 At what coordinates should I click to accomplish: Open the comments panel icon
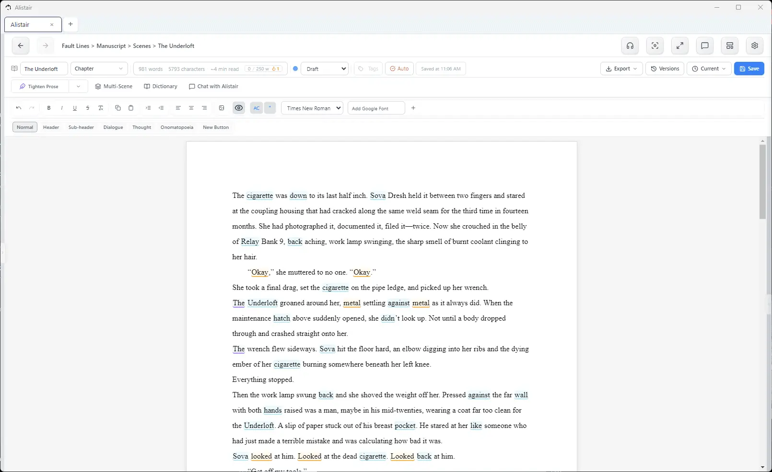tap(705, 46)
